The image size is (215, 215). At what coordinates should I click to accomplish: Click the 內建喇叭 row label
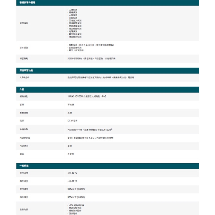[x=24, y=146]
